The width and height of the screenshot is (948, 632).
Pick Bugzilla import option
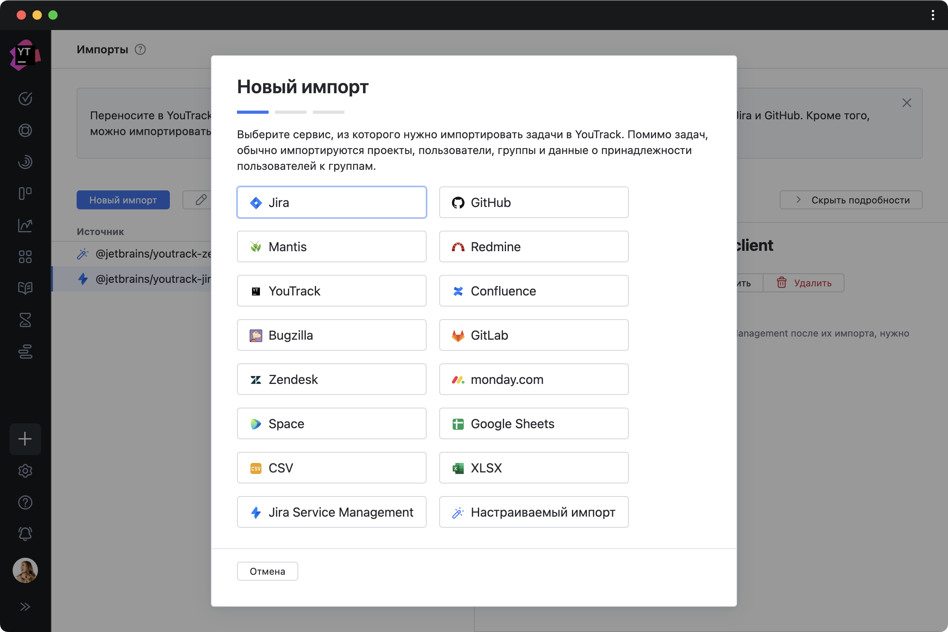tap(332, 335)
